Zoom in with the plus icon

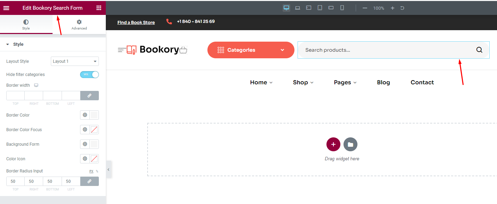click(392, 8)
